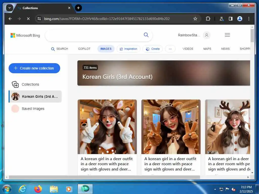Screen dimensions: 259x194
Task: Click the muted volume tray icon
Action: pos(233,189)
